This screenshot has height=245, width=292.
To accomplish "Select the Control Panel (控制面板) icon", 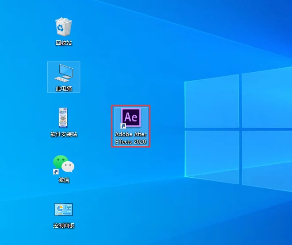I will (x=64, y=210).
